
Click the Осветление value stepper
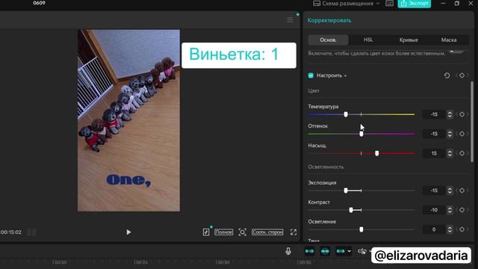point(450,229)
